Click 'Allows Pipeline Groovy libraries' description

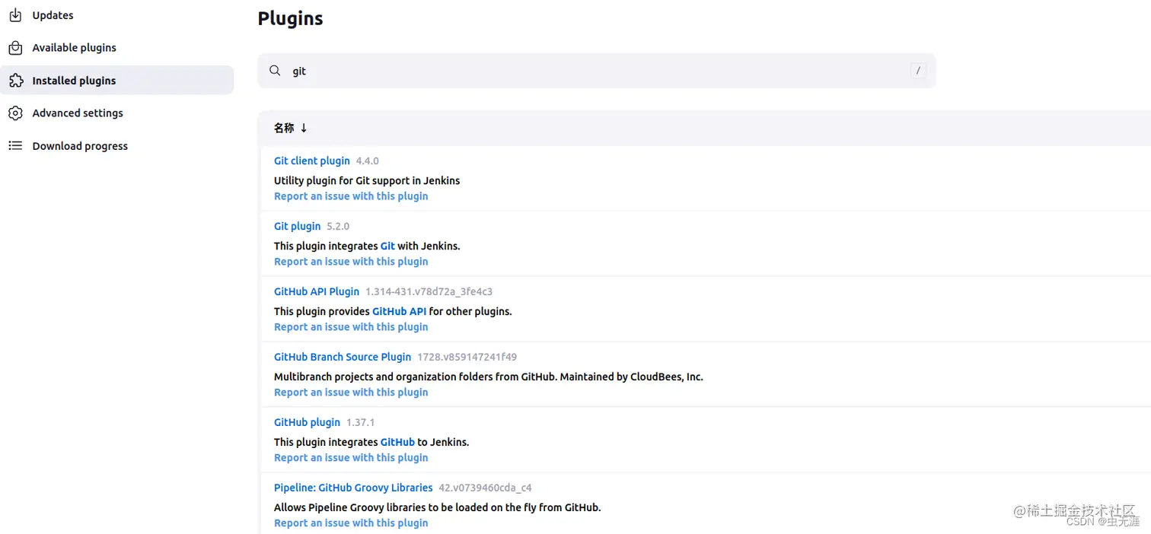[438, 507]
